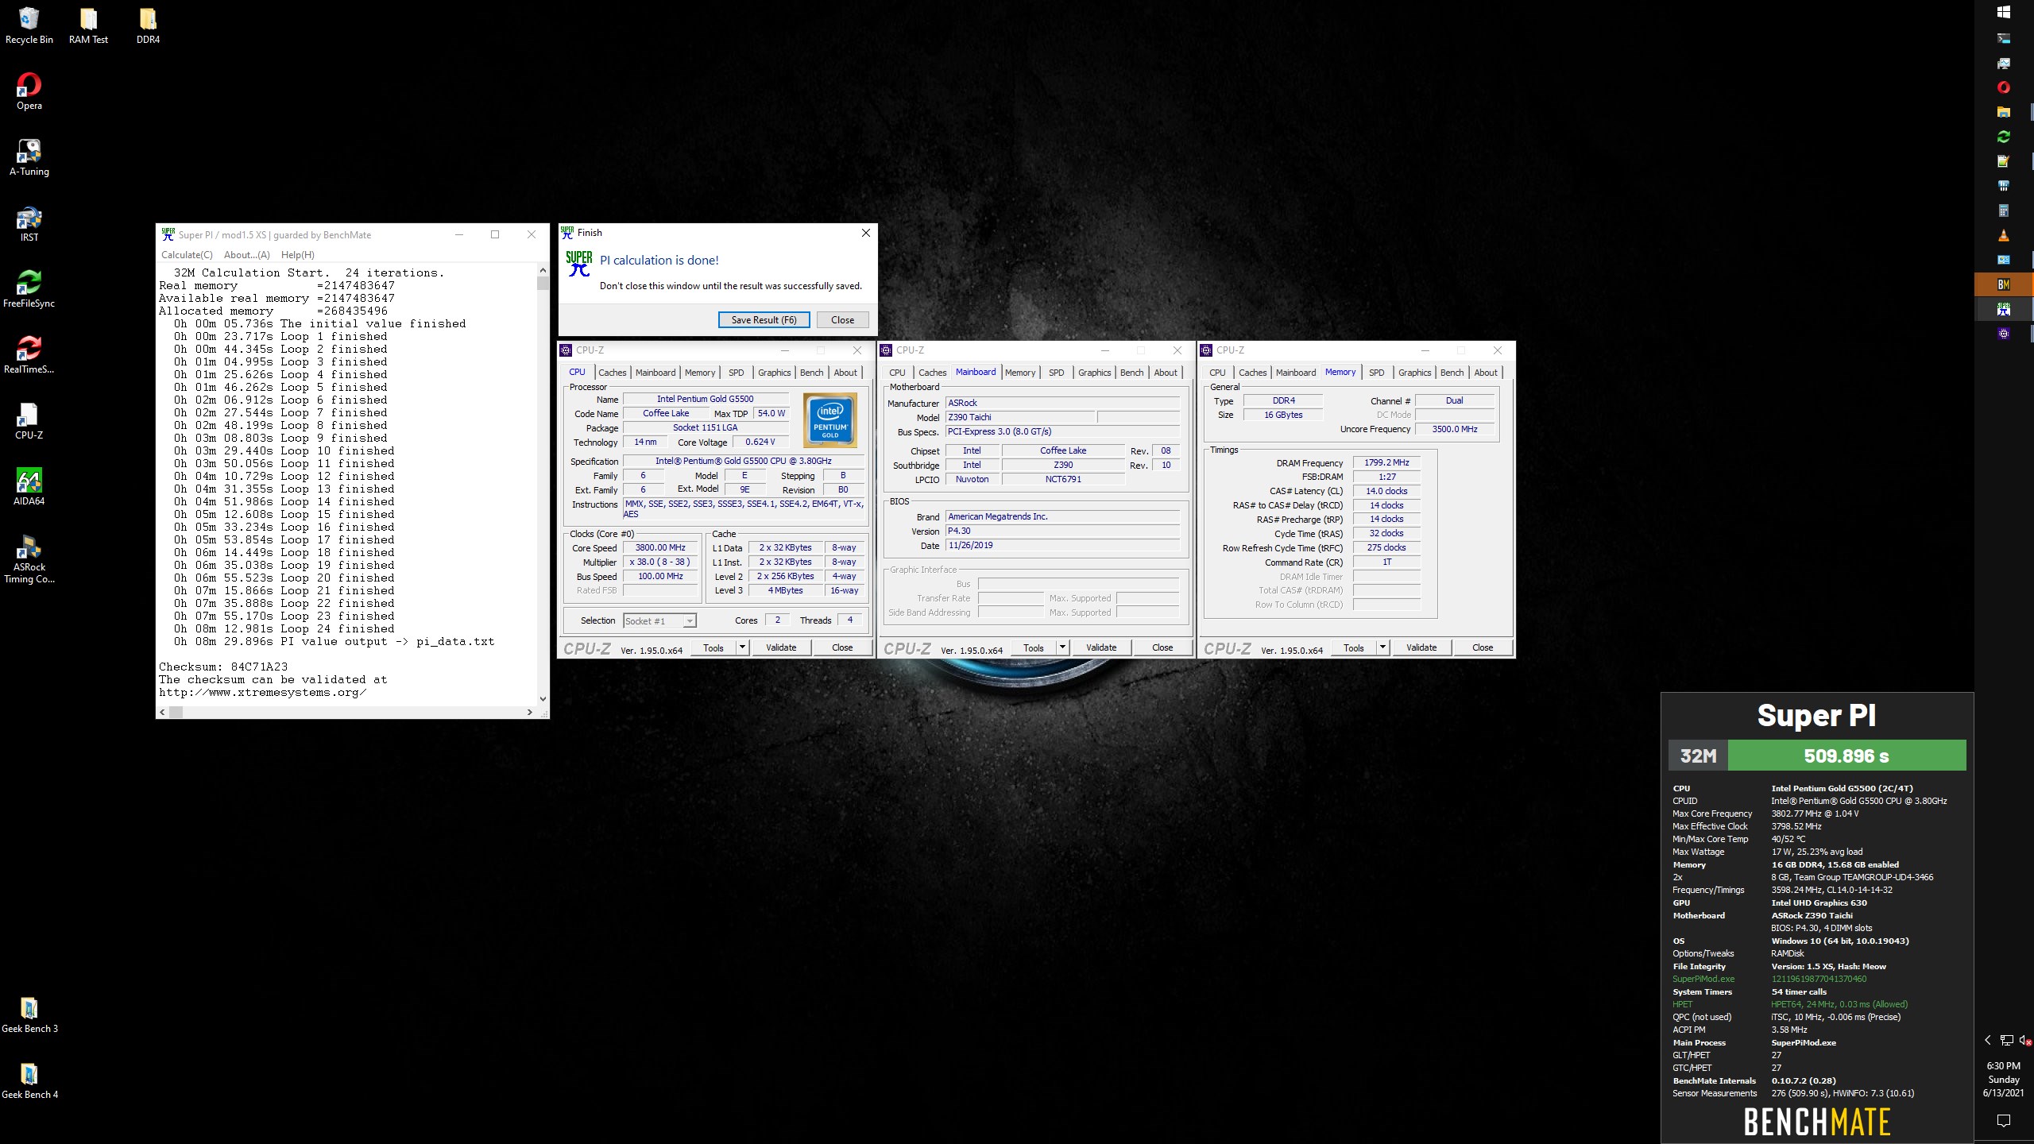Switch to SPD tab in left CPU-Z window
This screenshot has width=2034, height=1144.
point(737,373)
